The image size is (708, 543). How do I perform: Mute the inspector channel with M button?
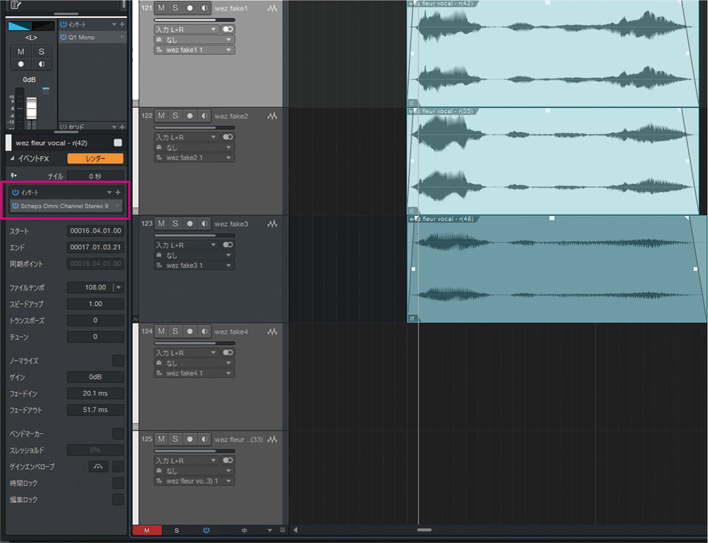(x=21, y=52)
